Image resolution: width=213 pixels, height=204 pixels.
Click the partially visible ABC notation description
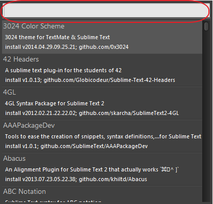[53, 202]
